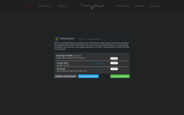
Task: Click the Datenschutz shield paragraph icon
Action: click(x=56, y=39)
